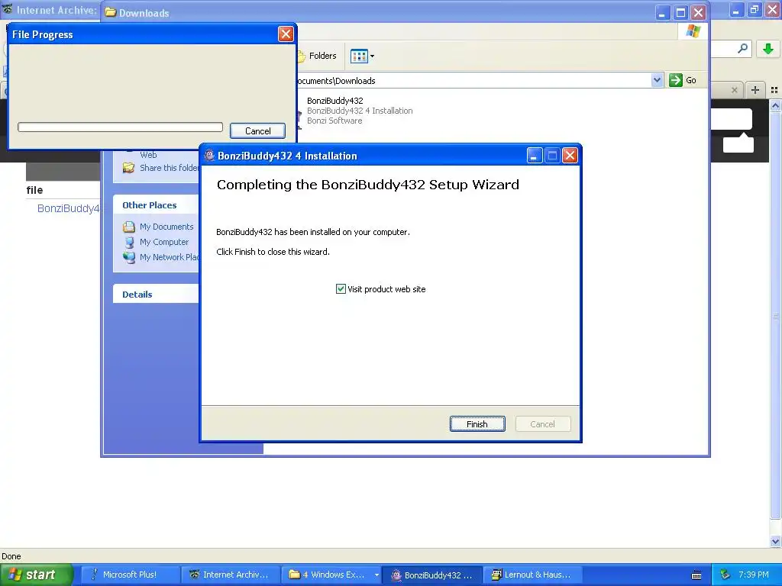Viewport: 782px width, 586px height.
Task: Expand Windows Explorer taskbar group arrow
Action: click(376, 575)
